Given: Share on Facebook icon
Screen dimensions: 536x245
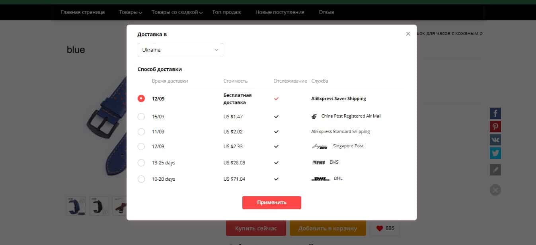Looking at the screenshot, I should pyautogui.click(x=495, y=113).
